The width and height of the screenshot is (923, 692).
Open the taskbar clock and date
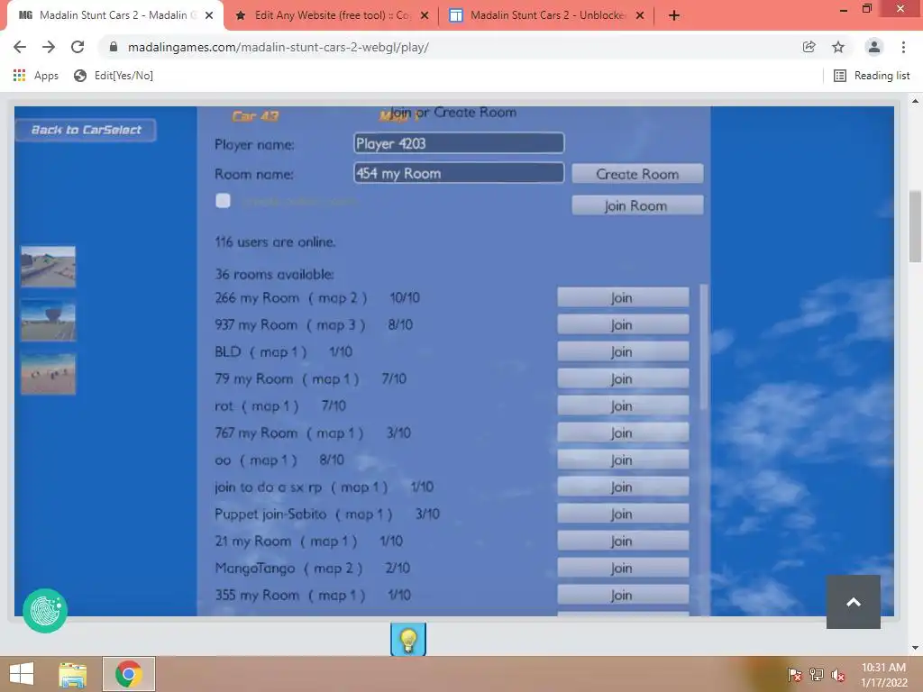click(x=884, y=675)
